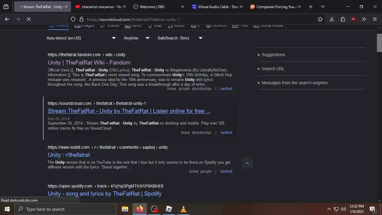
Task: Open File Explorer from the taskbar
Action: tap(125, 209)
